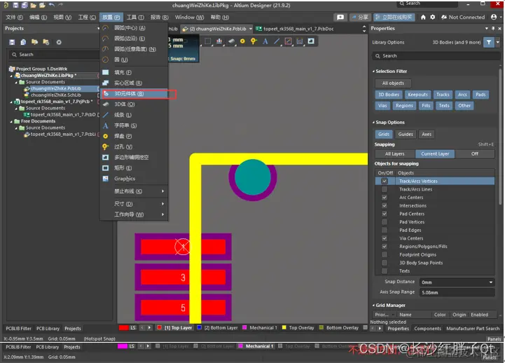Click the Properties filter funnel button
505x363 pixels.
[489, 42]
